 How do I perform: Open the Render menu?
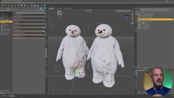point(14,3)
